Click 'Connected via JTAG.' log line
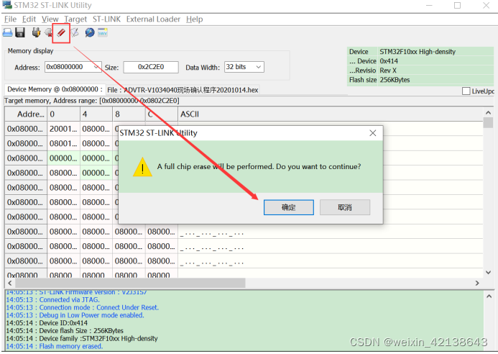498x354 pixels. 52,300
